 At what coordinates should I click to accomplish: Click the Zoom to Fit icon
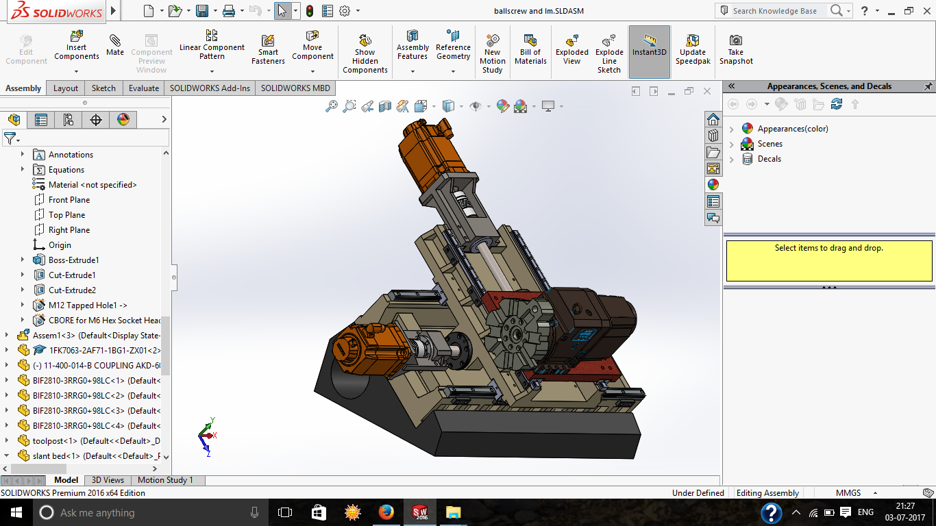(x=332, y=106)
